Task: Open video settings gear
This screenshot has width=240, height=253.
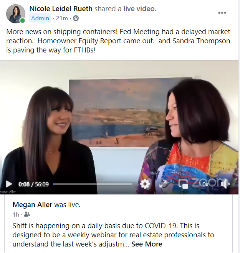Action: (145, 184)
